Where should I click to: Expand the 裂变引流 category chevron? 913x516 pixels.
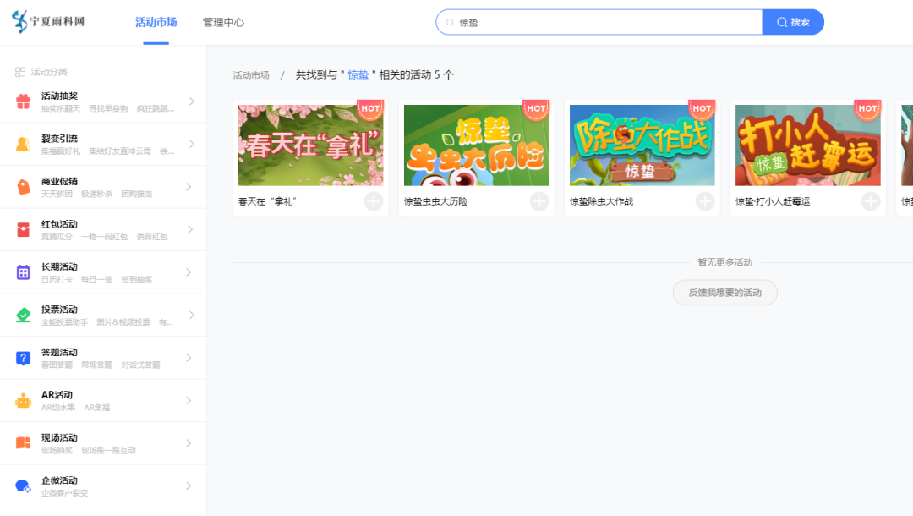(192, 145)
